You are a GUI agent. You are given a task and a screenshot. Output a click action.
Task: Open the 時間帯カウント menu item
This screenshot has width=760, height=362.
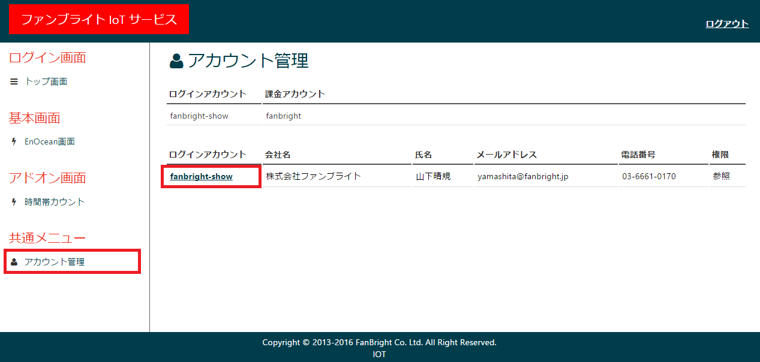(x=55, y=202)
